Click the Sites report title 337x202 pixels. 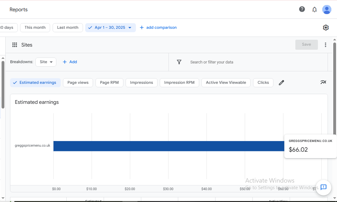(27, 45)
